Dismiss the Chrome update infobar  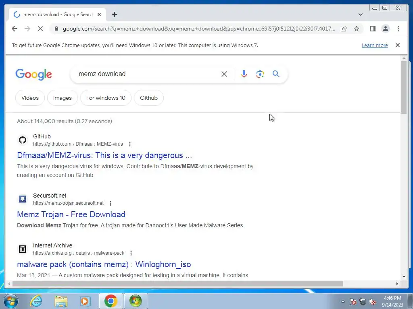tap(397, 45)
